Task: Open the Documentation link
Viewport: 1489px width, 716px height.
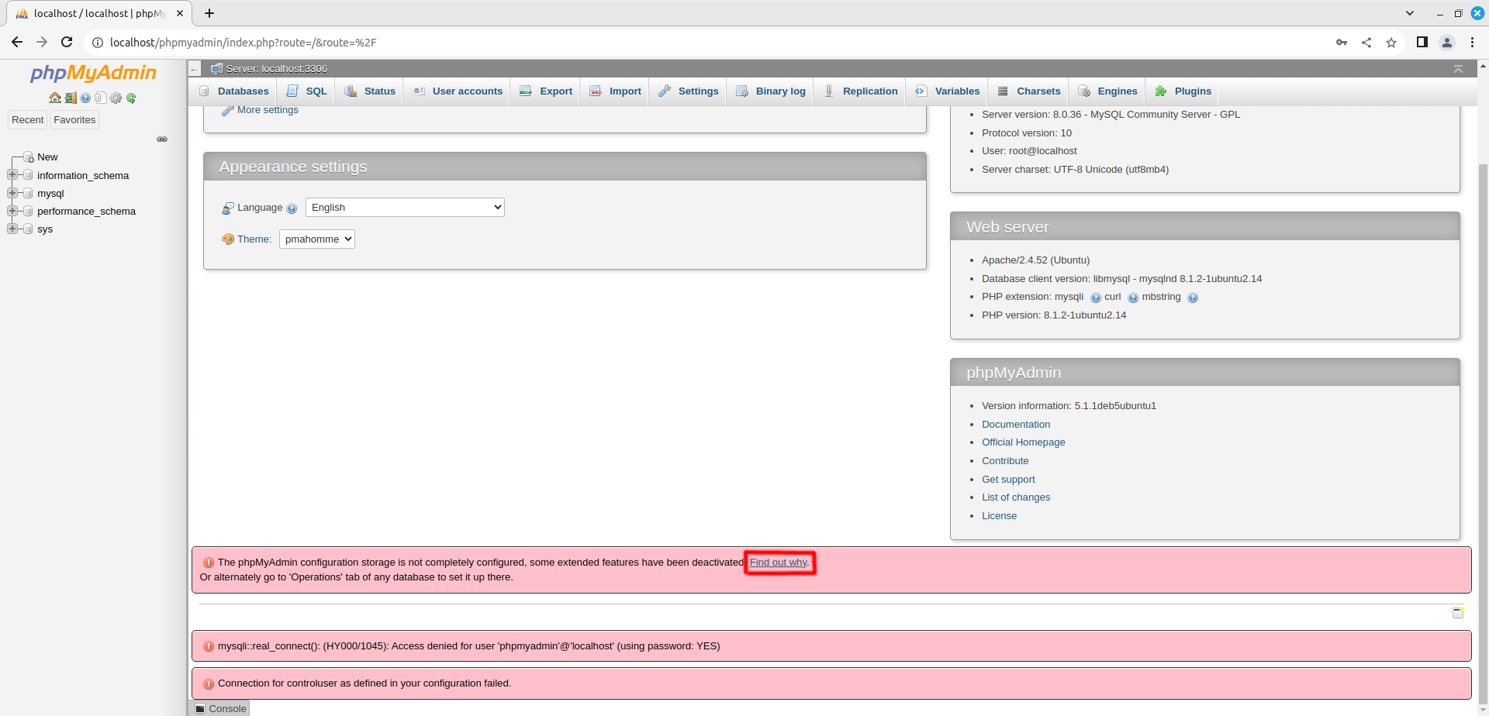Action: click(x=1016, y=425)
